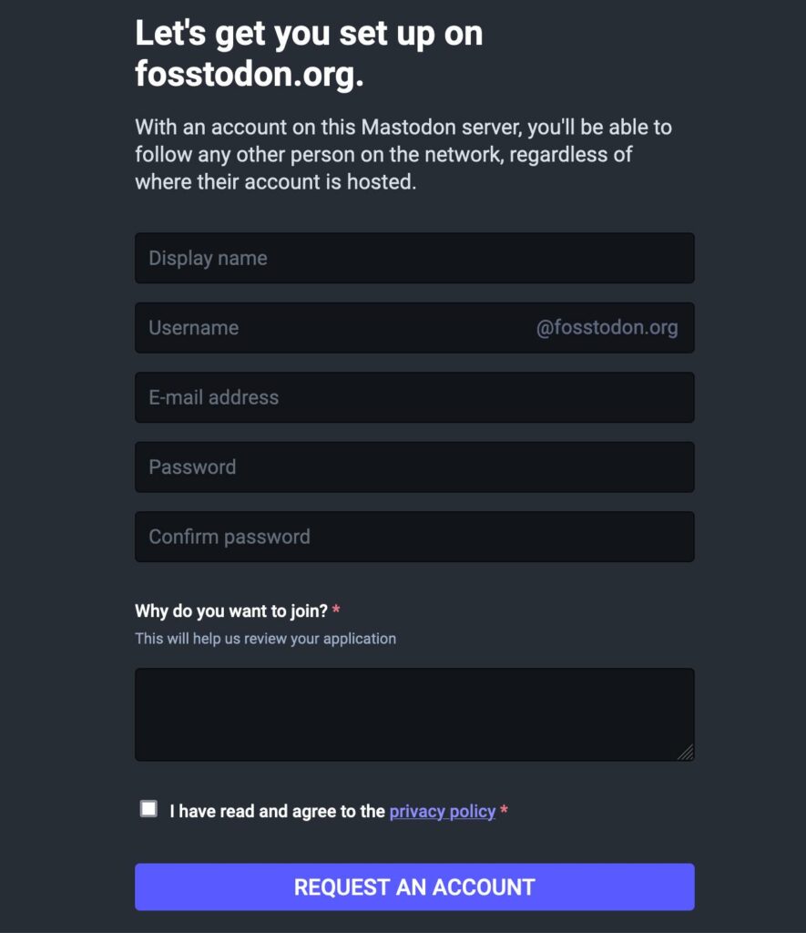
Task: Click the "This will help us review" hint
Action: click(x=265, y=639)
